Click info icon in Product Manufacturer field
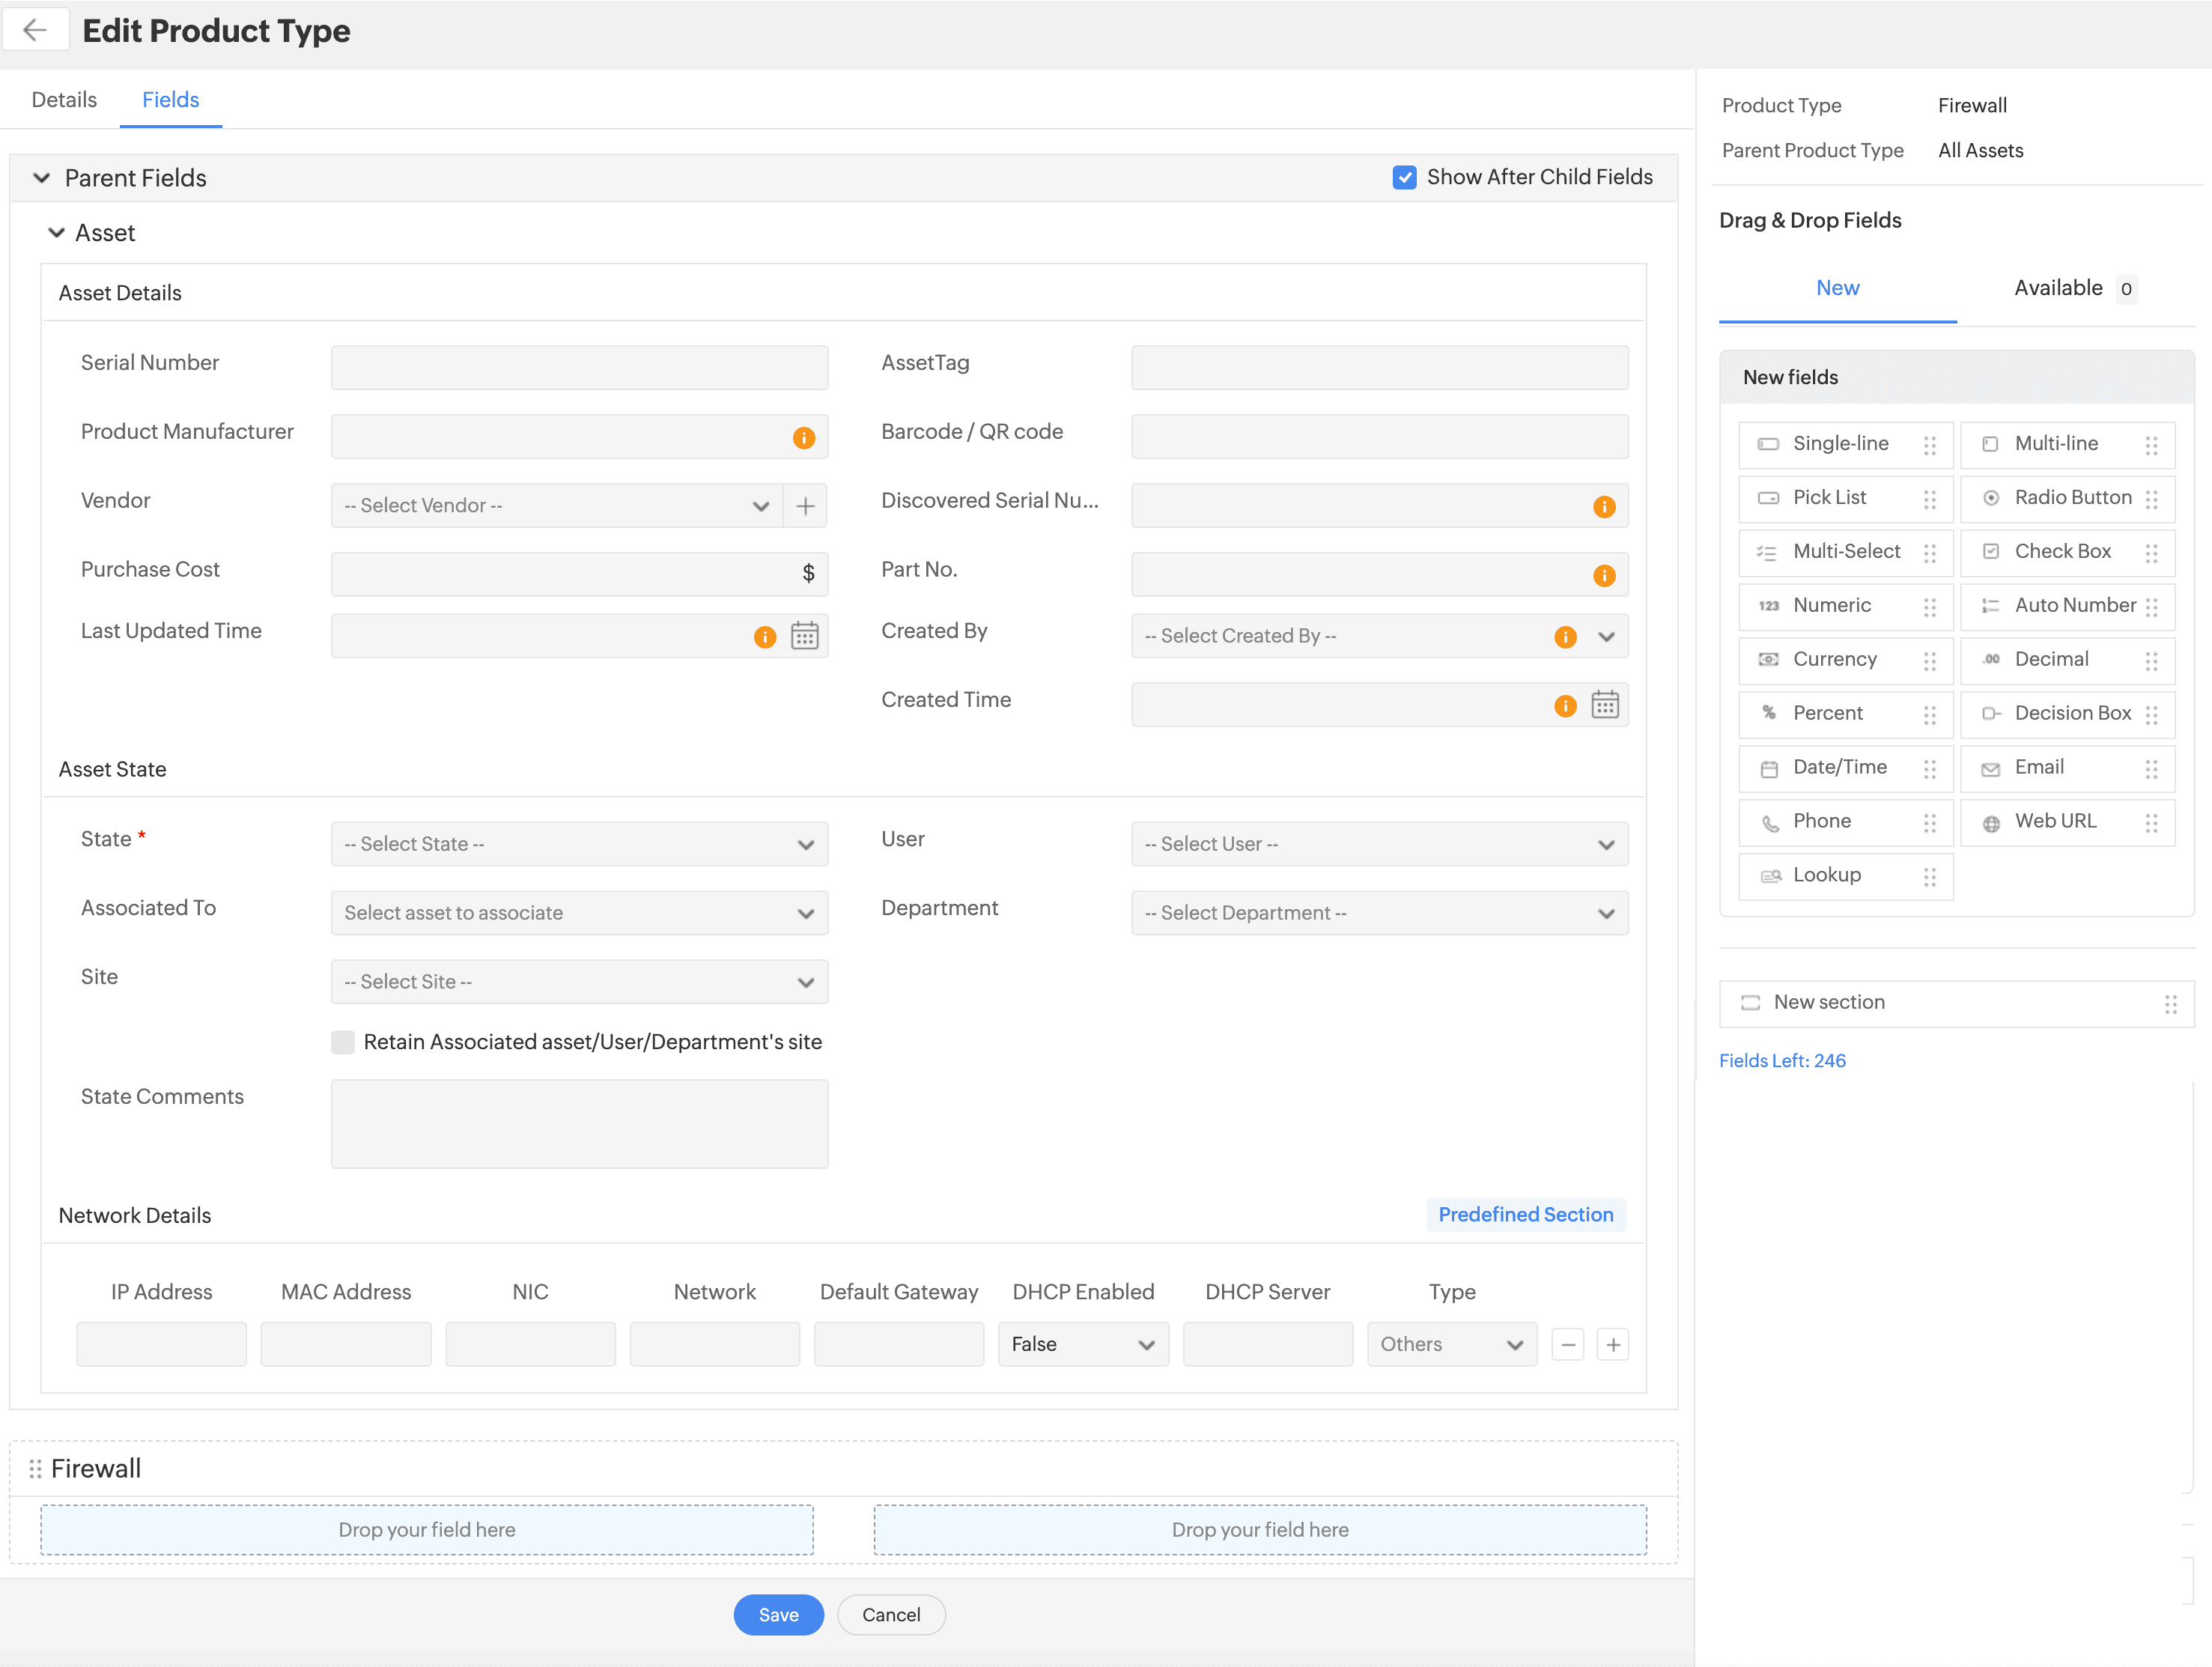 [803, 438]
